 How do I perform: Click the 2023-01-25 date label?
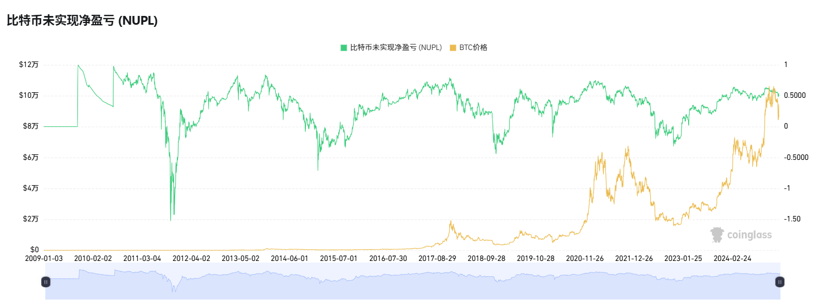[683, 258]
